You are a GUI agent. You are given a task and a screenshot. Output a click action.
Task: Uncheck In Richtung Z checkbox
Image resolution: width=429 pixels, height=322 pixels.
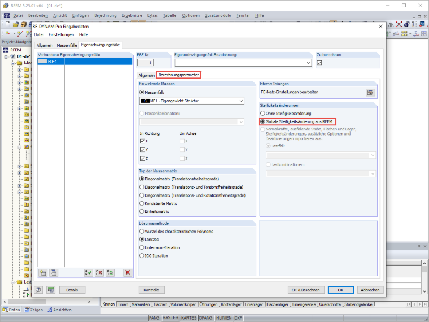[x=142, y=159]
